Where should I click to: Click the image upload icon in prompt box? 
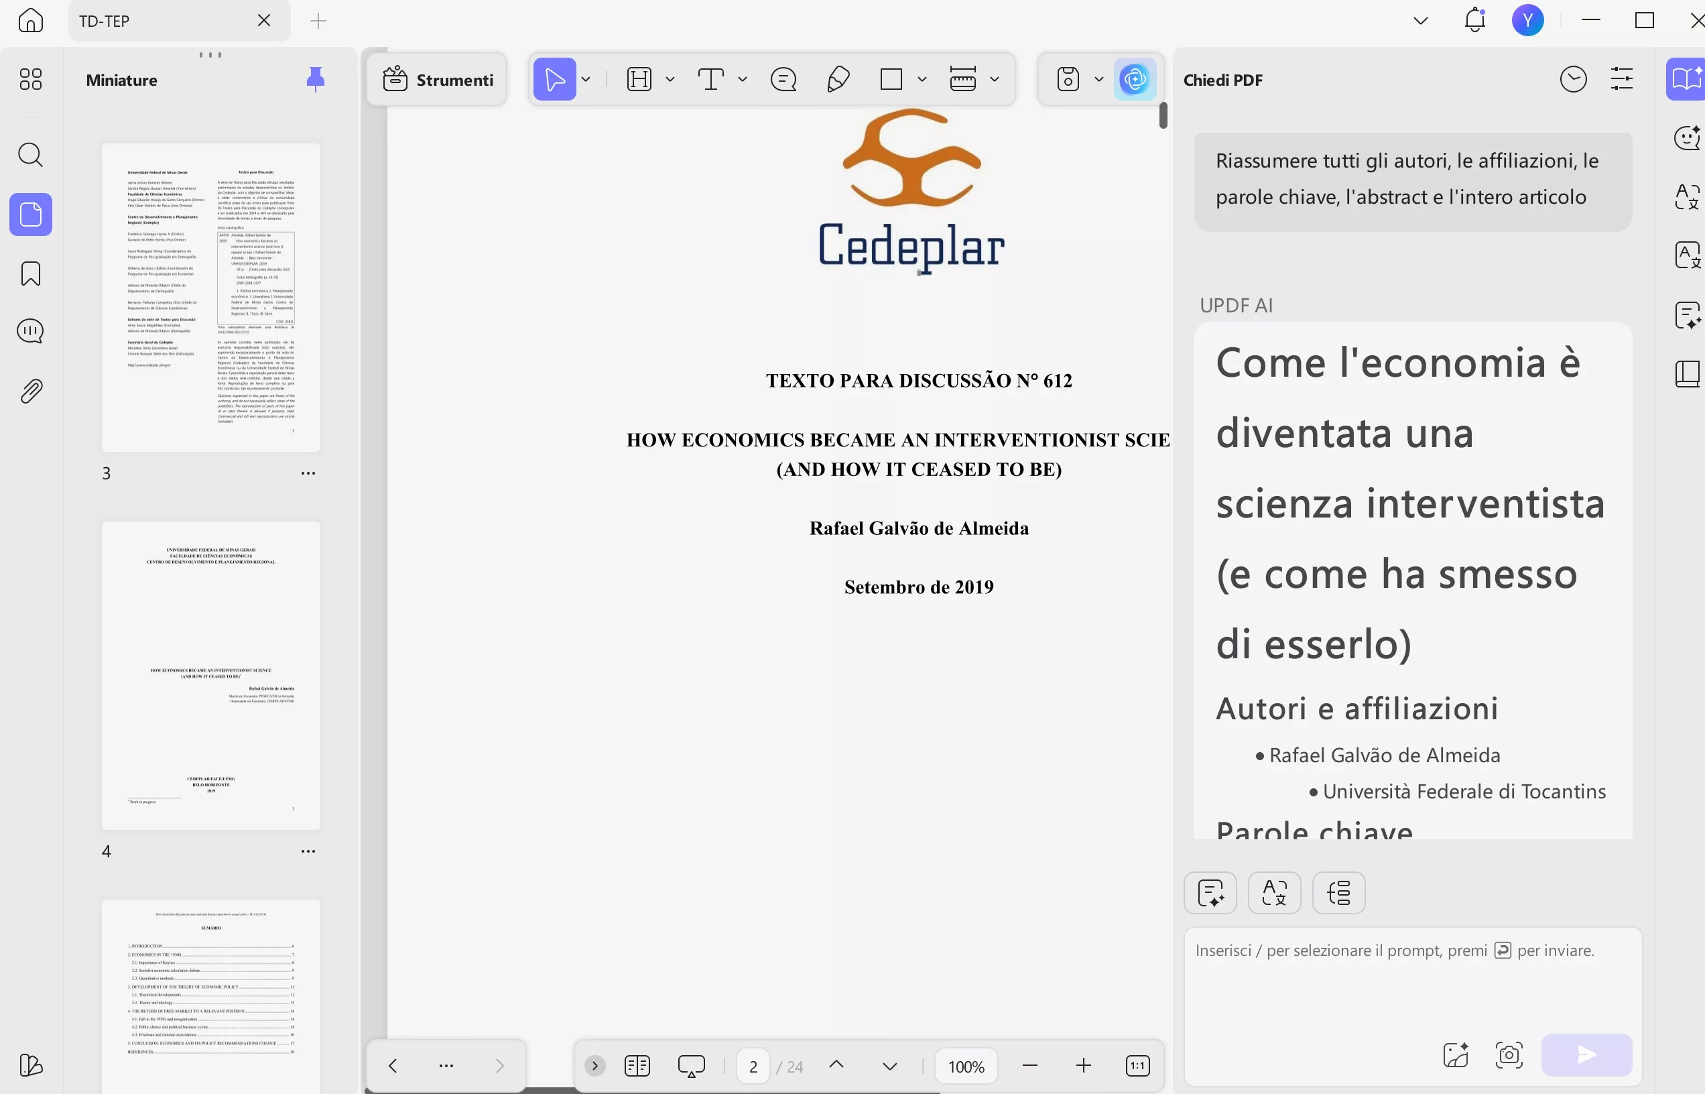point(1456,1055)
